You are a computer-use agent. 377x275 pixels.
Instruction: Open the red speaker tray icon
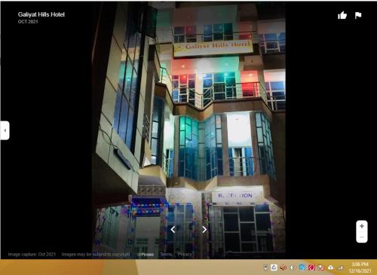pos(284,267)
